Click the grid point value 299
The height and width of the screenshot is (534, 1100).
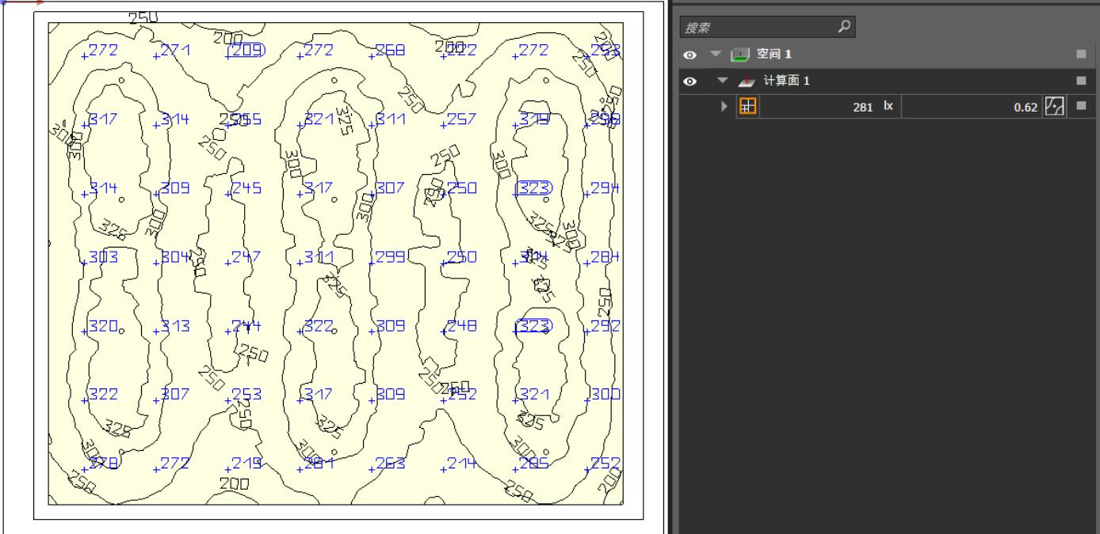click(390, 257)
